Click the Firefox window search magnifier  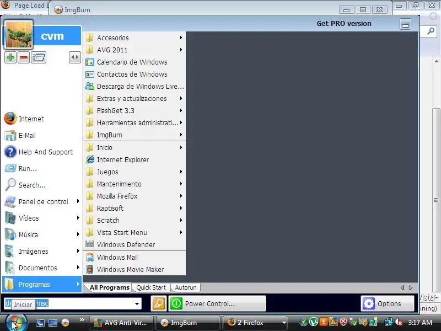coord(431,31)
